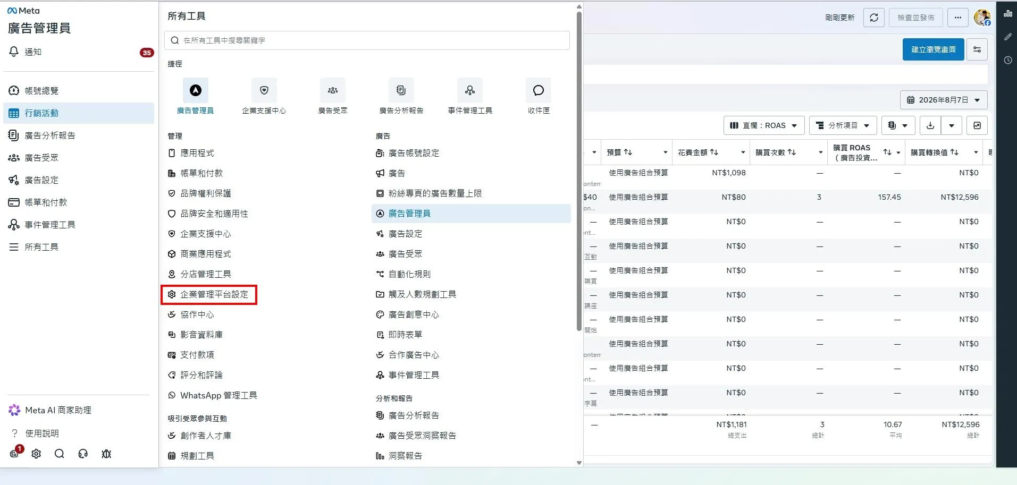Open 廣告設定 in the left sidebar

tap(79, 180)
